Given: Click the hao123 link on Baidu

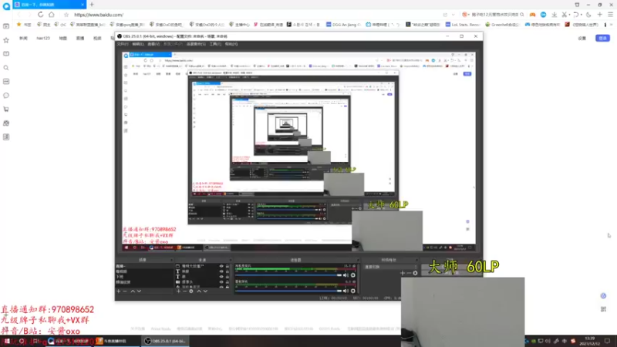Looking at the screenshot, I should pos(43,38).
